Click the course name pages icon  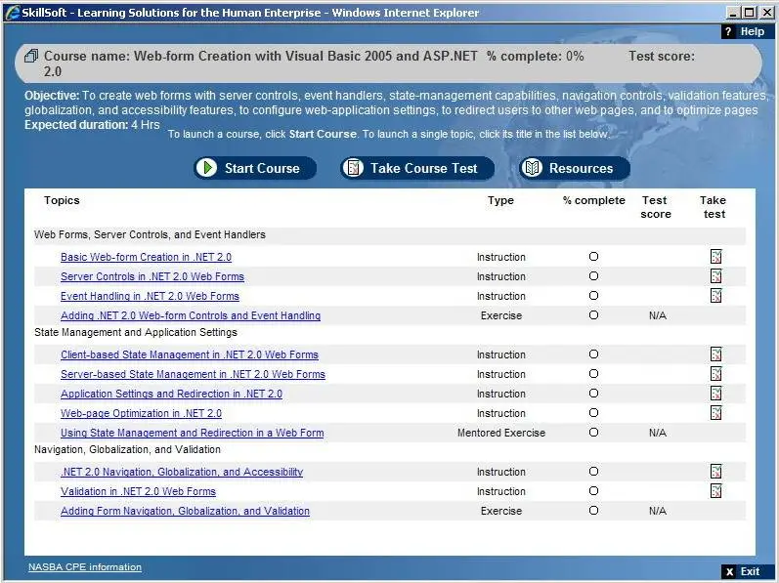31,56
